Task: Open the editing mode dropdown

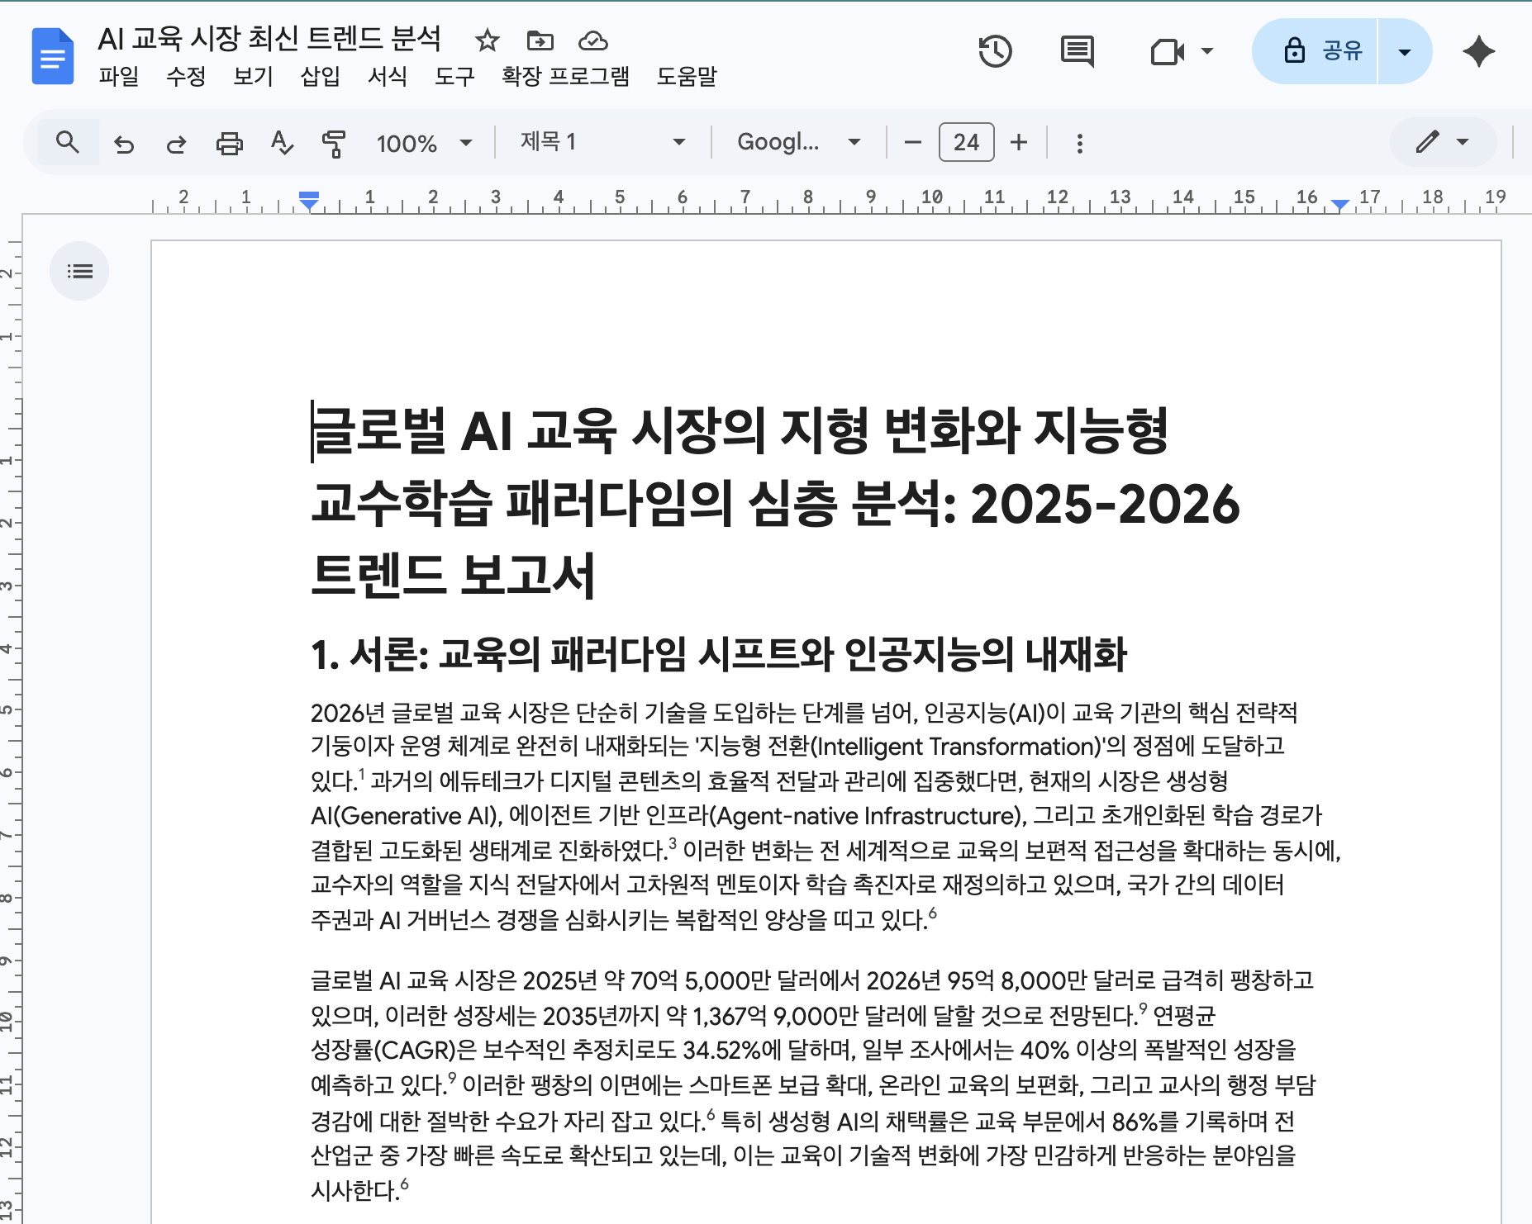Action: pyautogui.click(x=1443, y=141)
